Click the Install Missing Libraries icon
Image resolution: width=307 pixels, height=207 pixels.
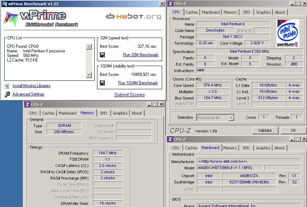click(x=7, y=86)
